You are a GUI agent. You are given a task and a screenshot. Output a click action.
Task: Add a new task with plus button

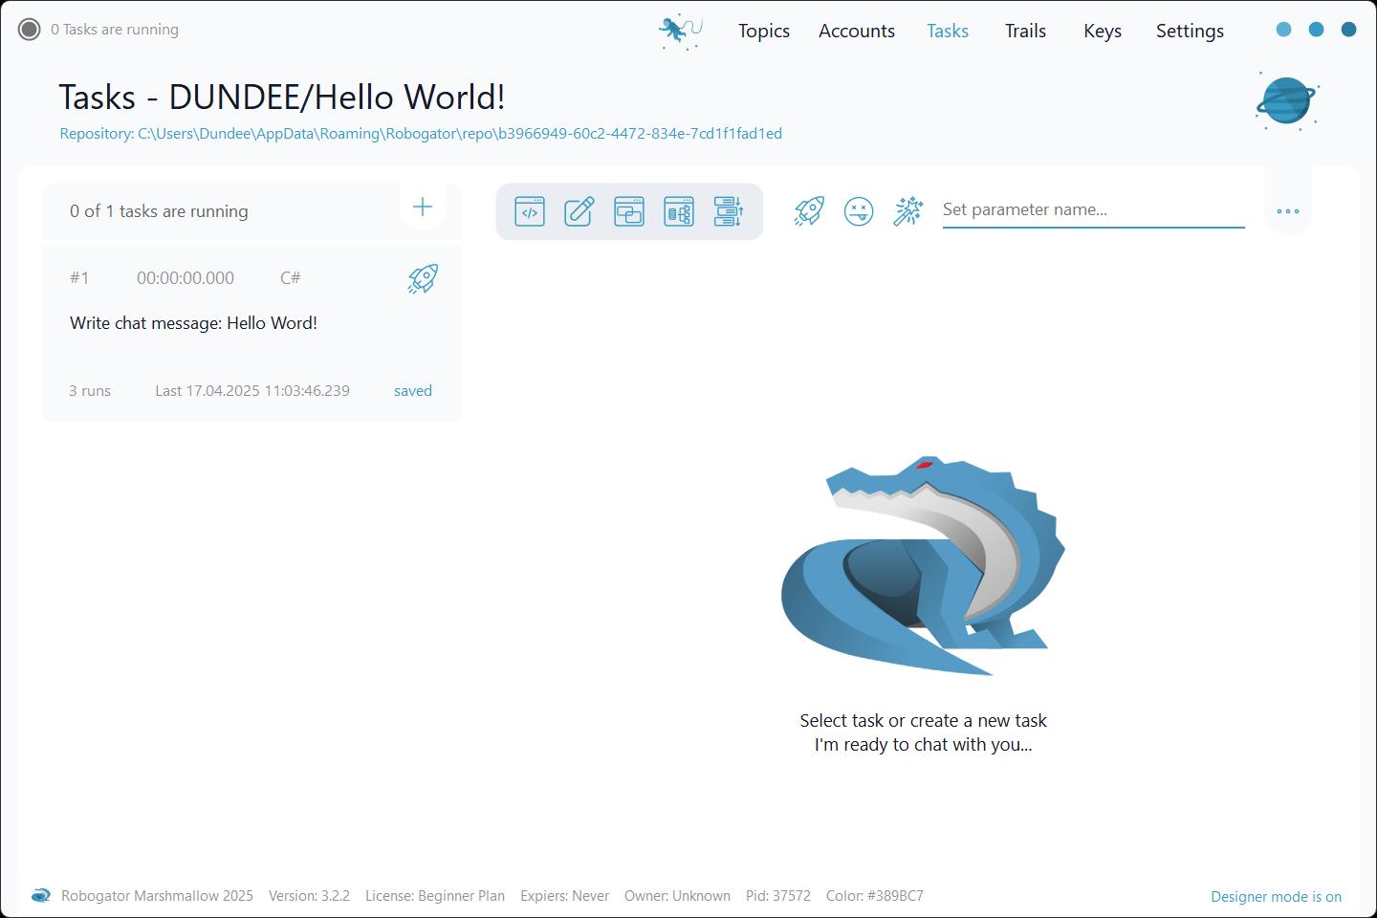click(423, 207)
